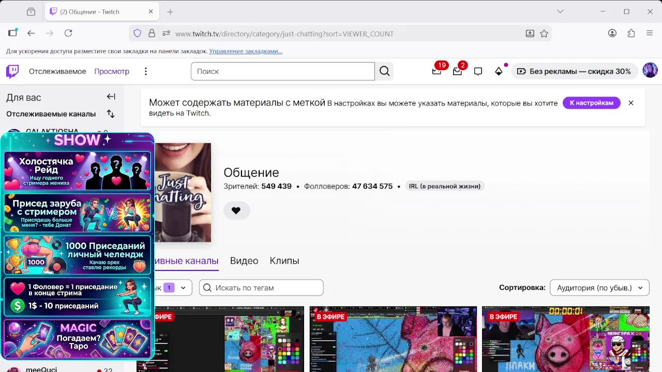The image size is (662, 372).
Task: Select the Активные каналы tab
Action: [187, 261]
